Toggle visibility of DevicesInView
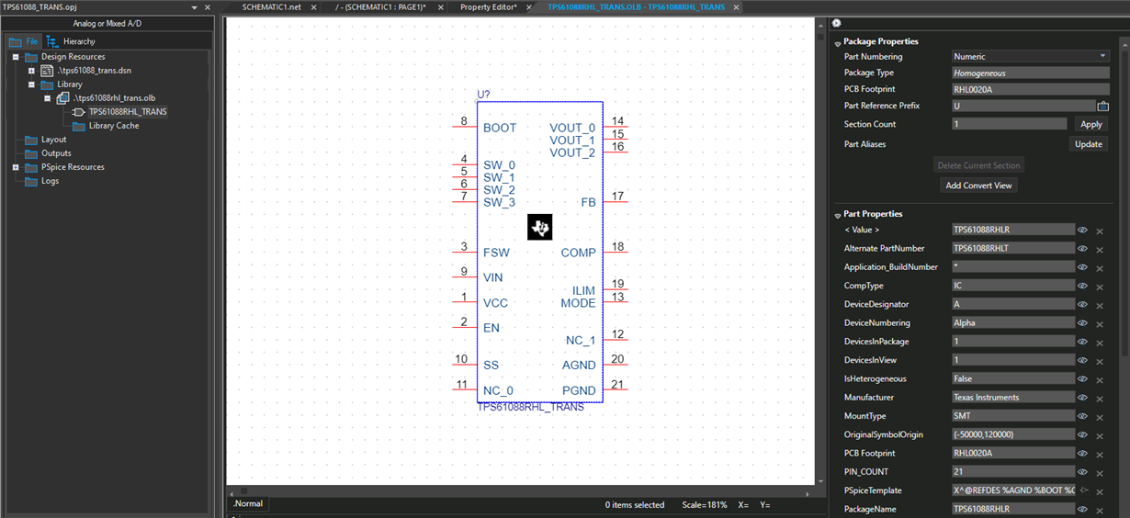Viewport: 1130px width, 518px height. coord(1083,360)
